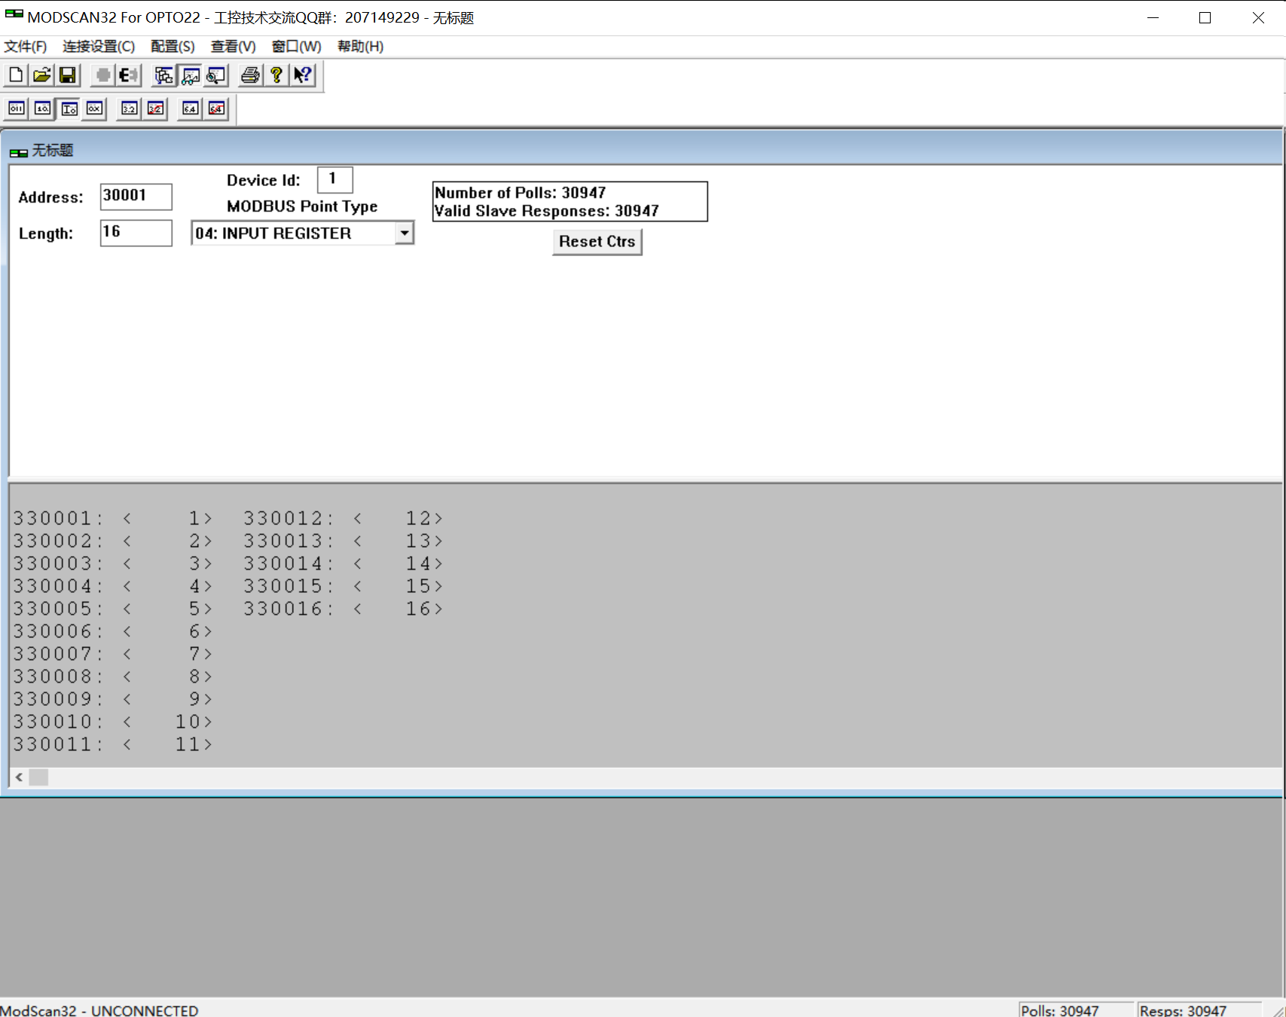Display values as 64-bit floating point
This screenshot has width=1286, height=1017.
click(x=189, y=108)
